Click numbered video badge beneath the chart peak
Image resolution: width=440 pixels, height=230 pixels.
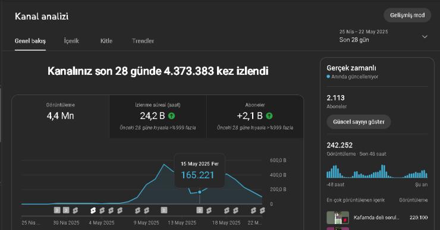(x=164, y=210)
